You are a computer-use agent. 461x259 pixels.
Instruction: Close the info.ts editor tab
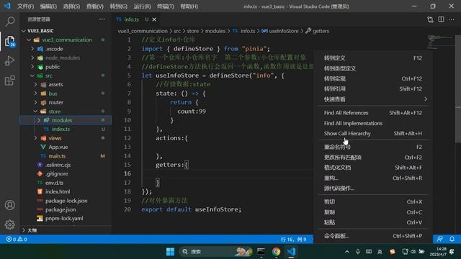154,19
